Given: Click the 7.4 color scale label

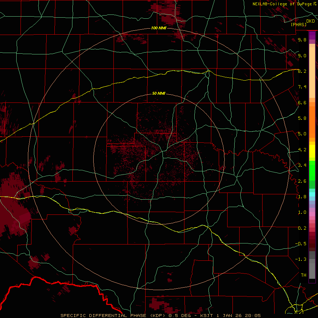Looking at the screenshot, I should coord(302,87).
